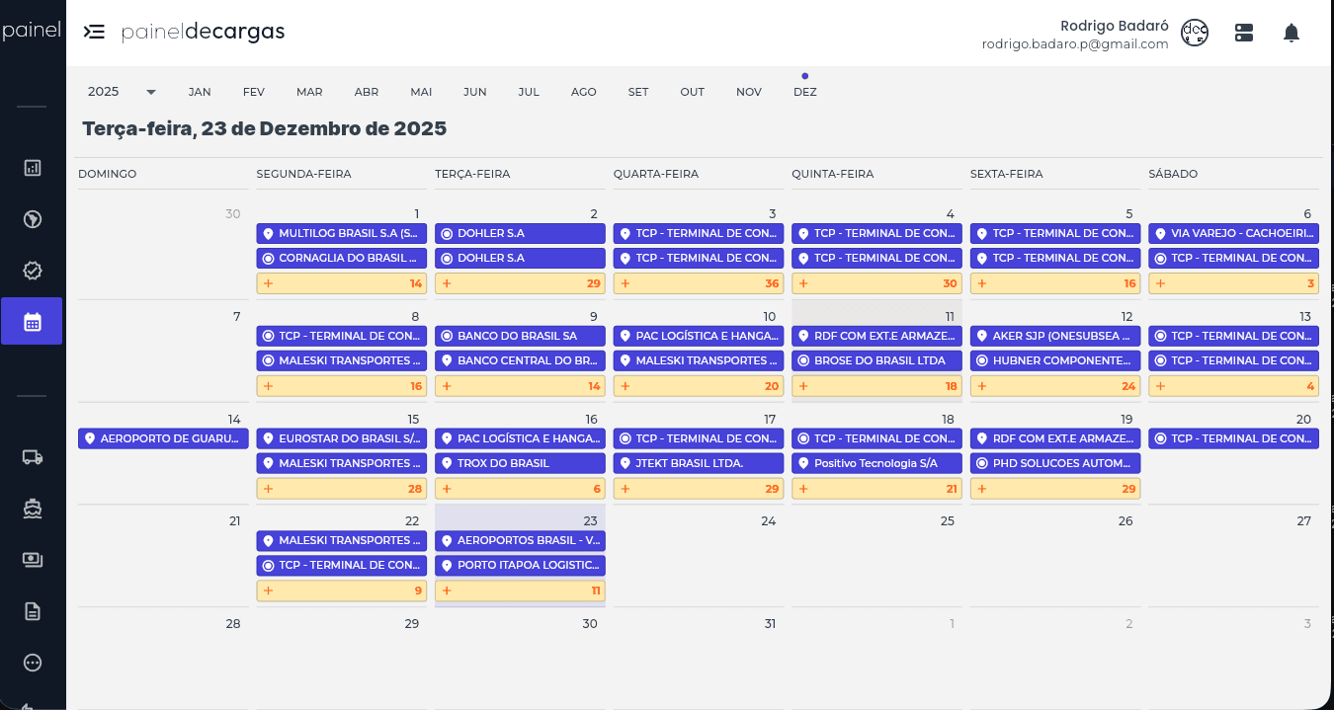Show 36 more loads on December 3
This screenshot has width=1334, height=710.
(x=699, y=283)
